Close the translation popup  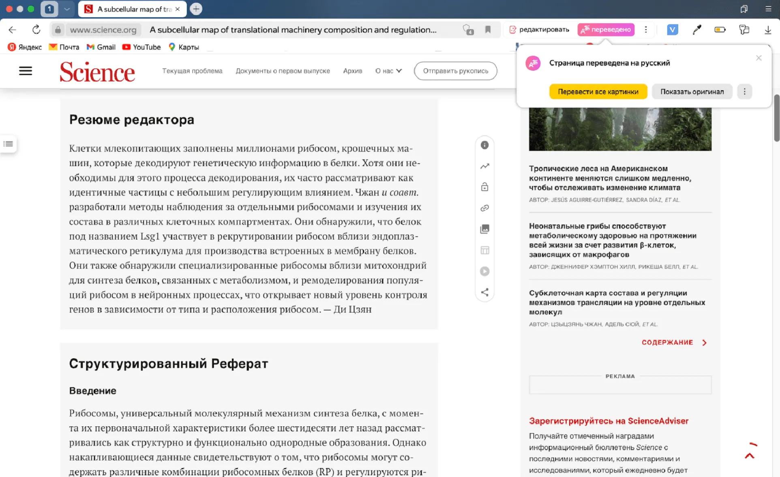pyautogui.click(x=759, y=58)
